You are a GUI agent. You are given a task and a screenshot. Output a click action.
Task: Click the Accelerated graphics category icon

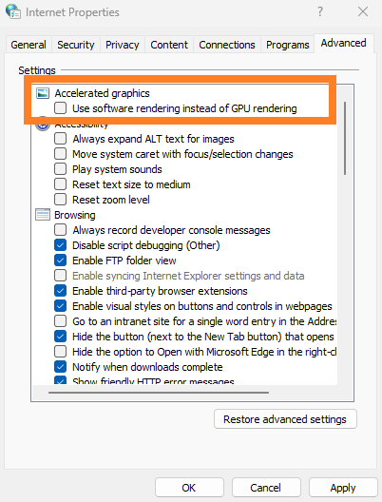point(43,93)
